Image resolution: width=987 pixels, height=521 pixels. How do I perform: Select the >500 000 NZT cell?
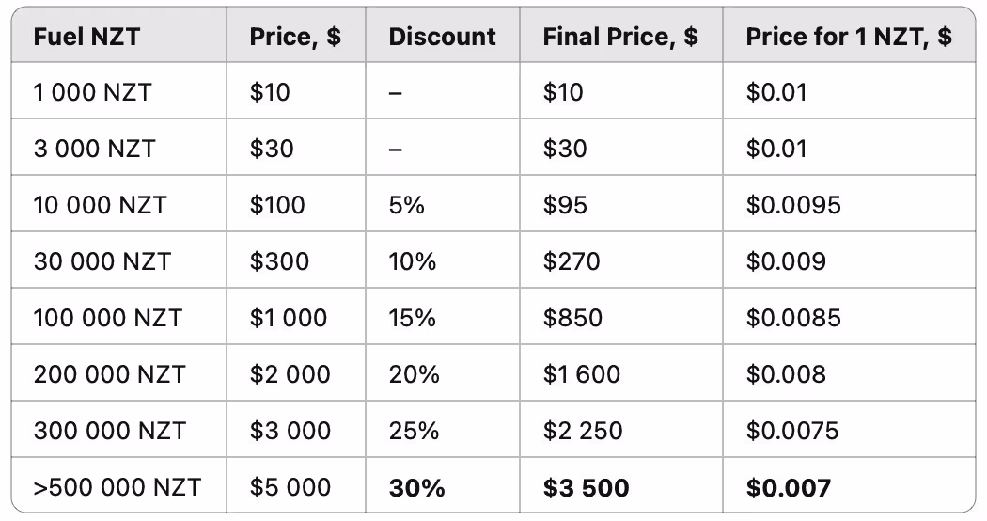[x=117, y=487]
